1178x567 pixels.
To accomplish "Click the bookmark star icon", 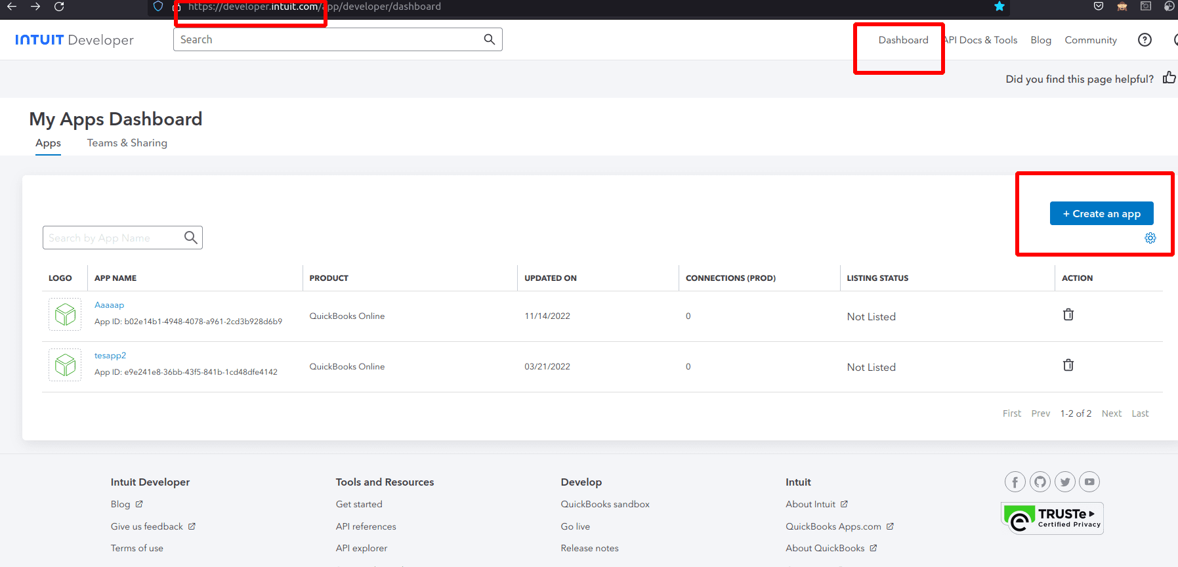I will (999, 7).
